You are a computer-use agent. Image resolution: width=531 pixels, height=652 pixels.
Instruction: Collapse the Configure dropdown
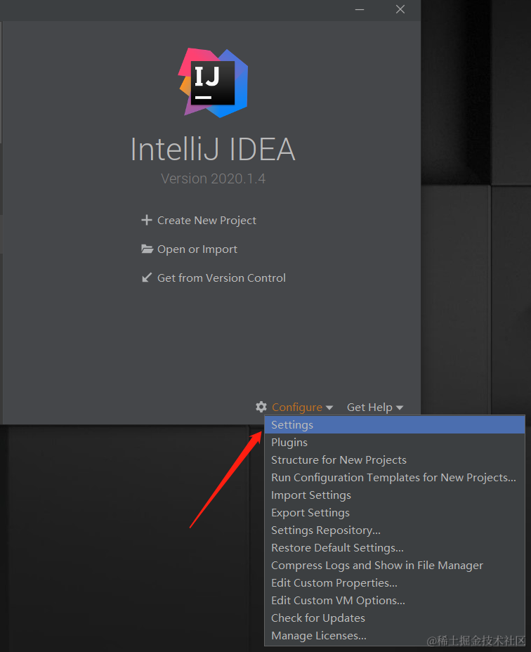pyautogui.click(x=302, y=407)
